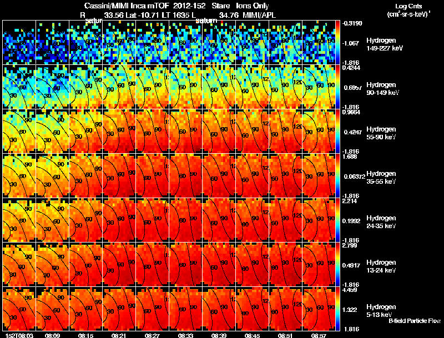Click the '0.4244' colorbar value
444x338 pixels.
point(351,68)
